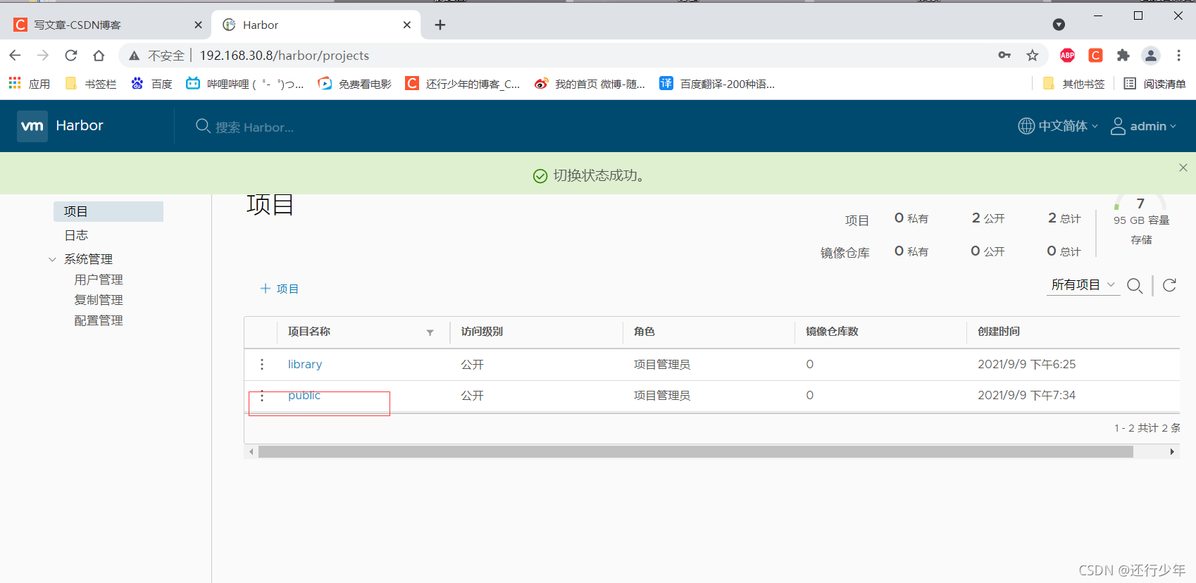The image size is (1196, 583).
Task: Focus the 搜索 Harbor search field
Action: click(x=255, y=127)
